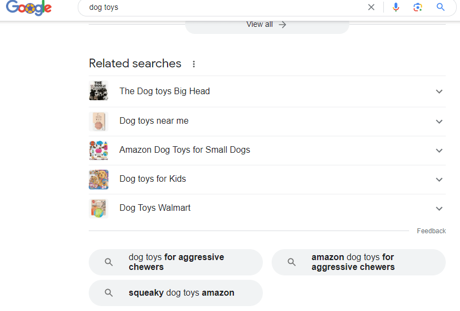The width and height of the screenshot is (460, 311).
Task: Start voice search with microphone icon
Action: (x=396, y=7)
